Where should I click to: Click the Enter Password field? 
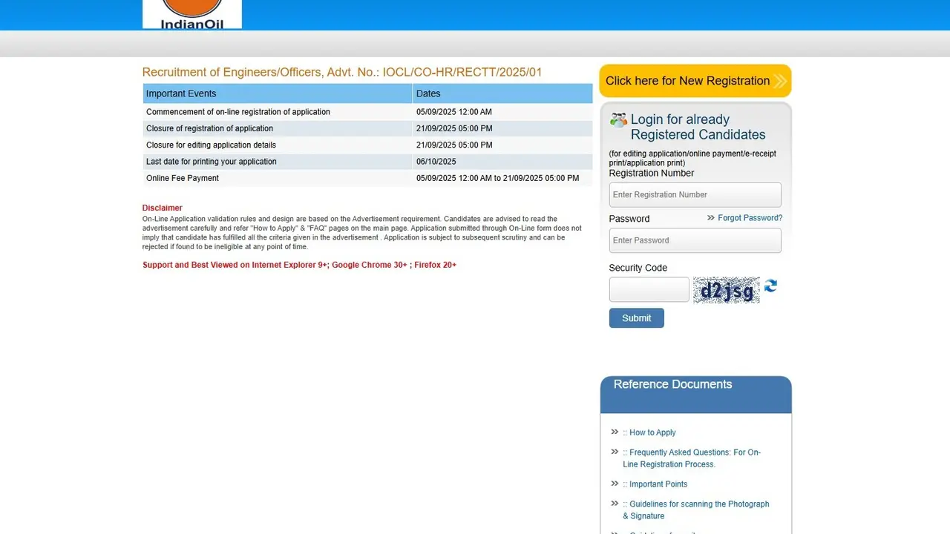tap(695, 240)
